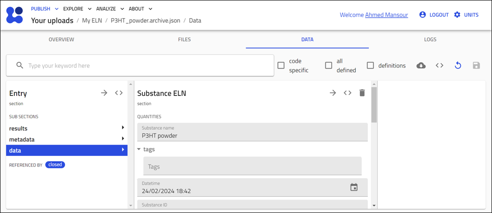Viewport: 492px width, 213px height.
Task: Switch to the Overview tab
Action: [61, 40]
